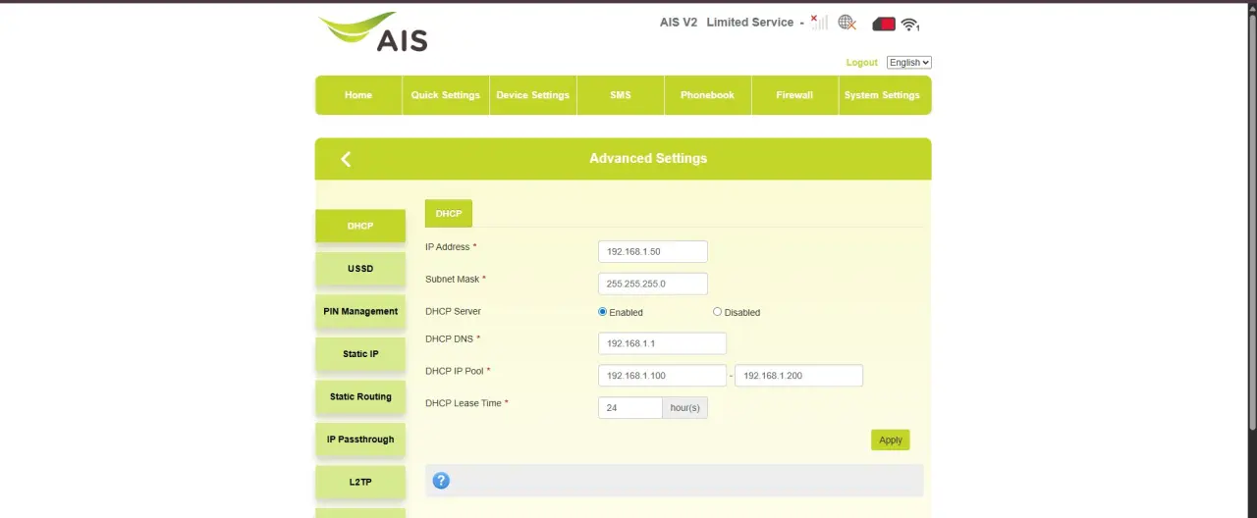The height and width of the screenshot is (518, 1257).
Task: Open the IP Passthrough sidebar section
Action: tap(360, 440)
